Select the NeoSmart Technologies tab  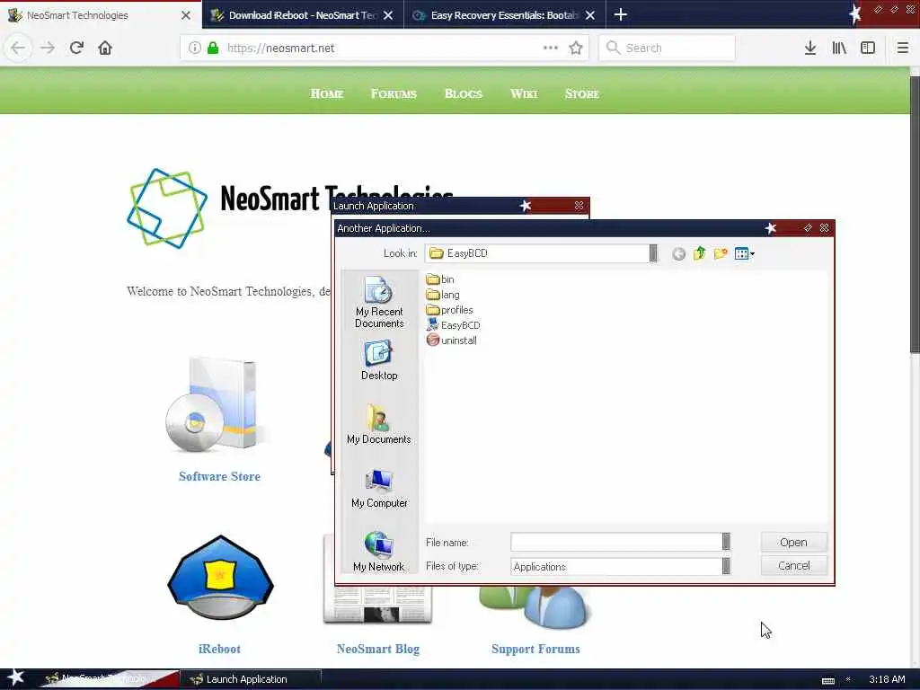tap(101, 14)
